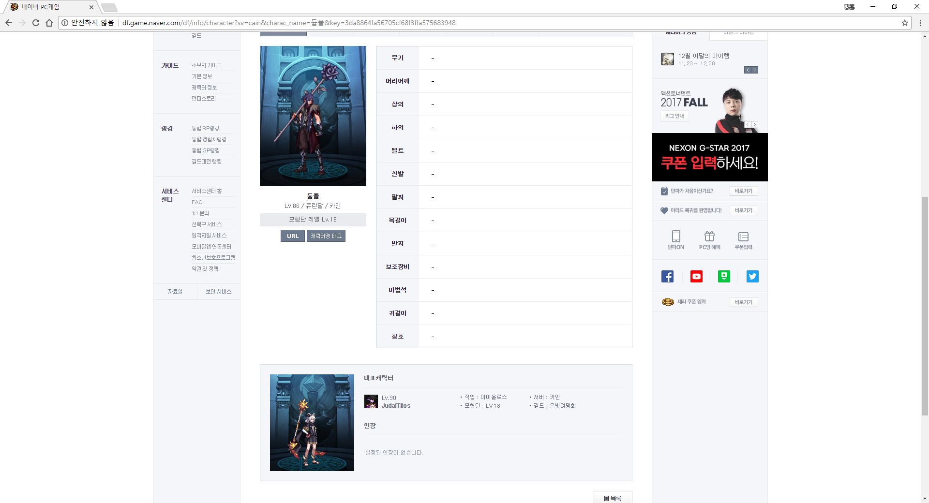Open the green Naver TV social icon
This screenshot has width=929, height=503.
[x=724, y=276]
